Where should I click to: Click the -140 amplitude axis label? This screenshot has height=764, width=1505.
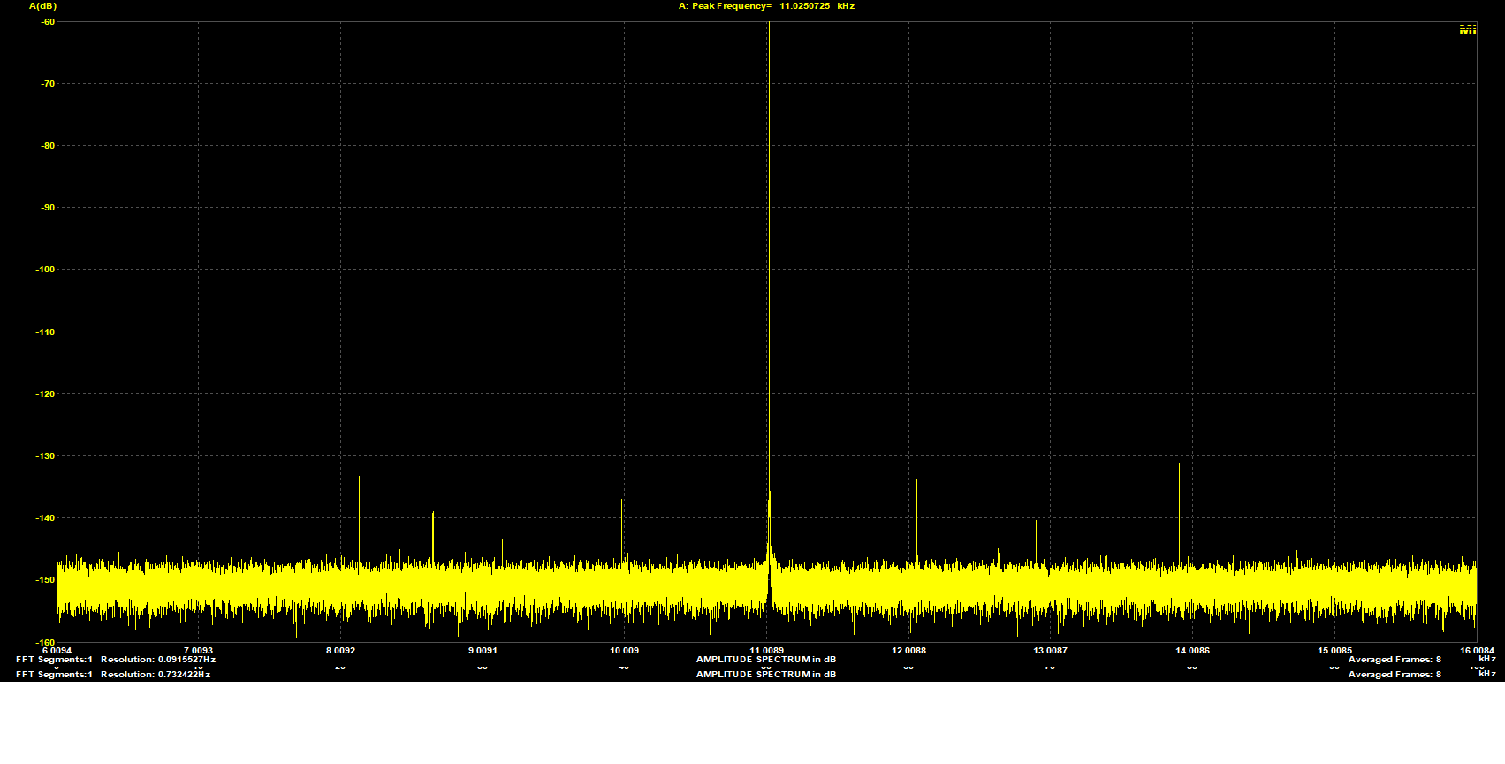(45, 518)
